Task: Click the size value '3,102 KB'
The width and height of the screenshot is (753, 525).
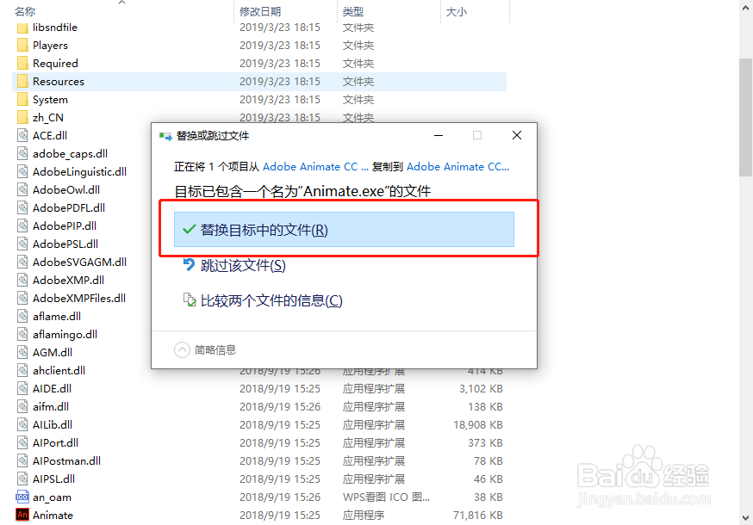Action: (481, 388)
